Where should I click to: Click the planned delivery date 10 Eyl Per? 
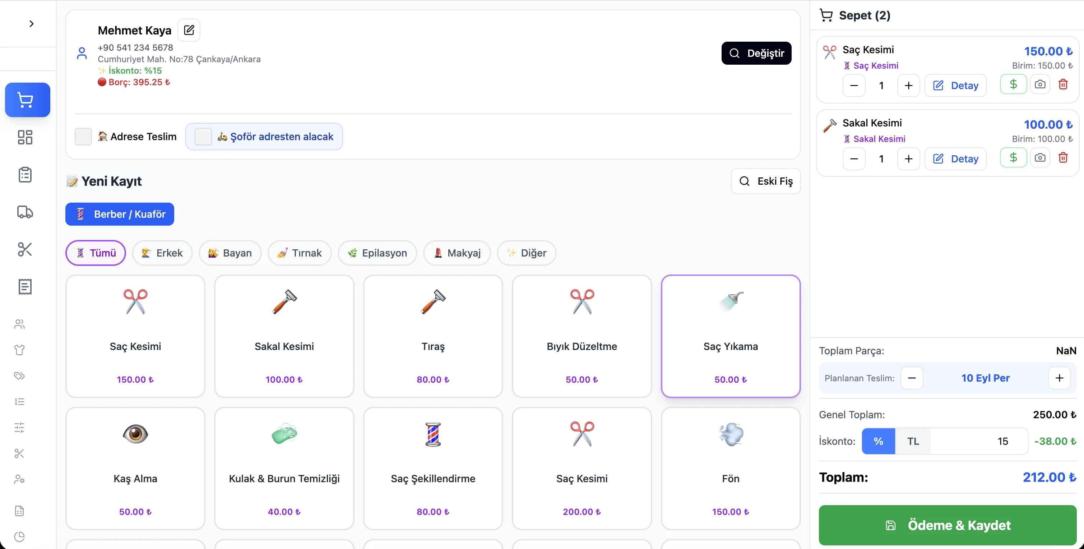pyautogui.click(x=986, y=378)
